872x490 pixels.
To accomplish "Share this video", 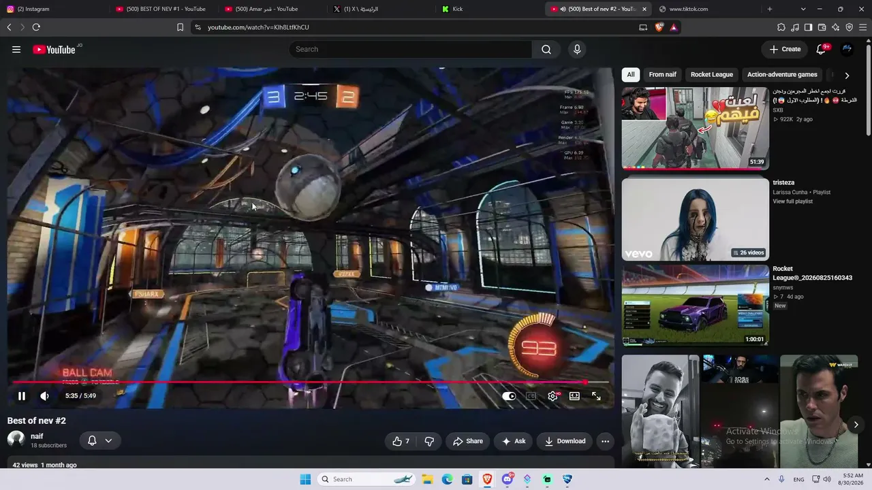I will (468, 441).
